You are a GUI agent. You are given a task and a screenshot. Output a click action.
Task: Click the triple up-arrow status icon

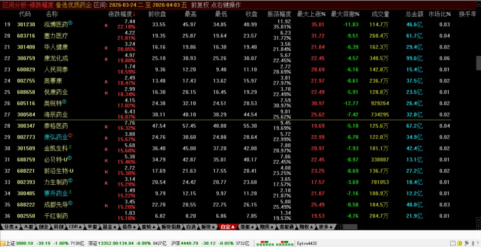(473, 243)
